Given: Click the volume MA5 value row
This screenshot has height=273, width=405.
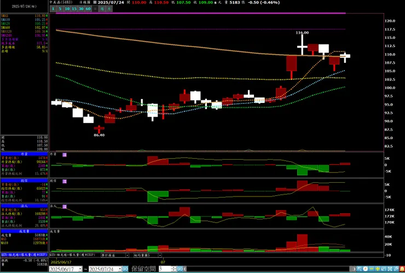Looking at the screenshot, I should point(24,239).
